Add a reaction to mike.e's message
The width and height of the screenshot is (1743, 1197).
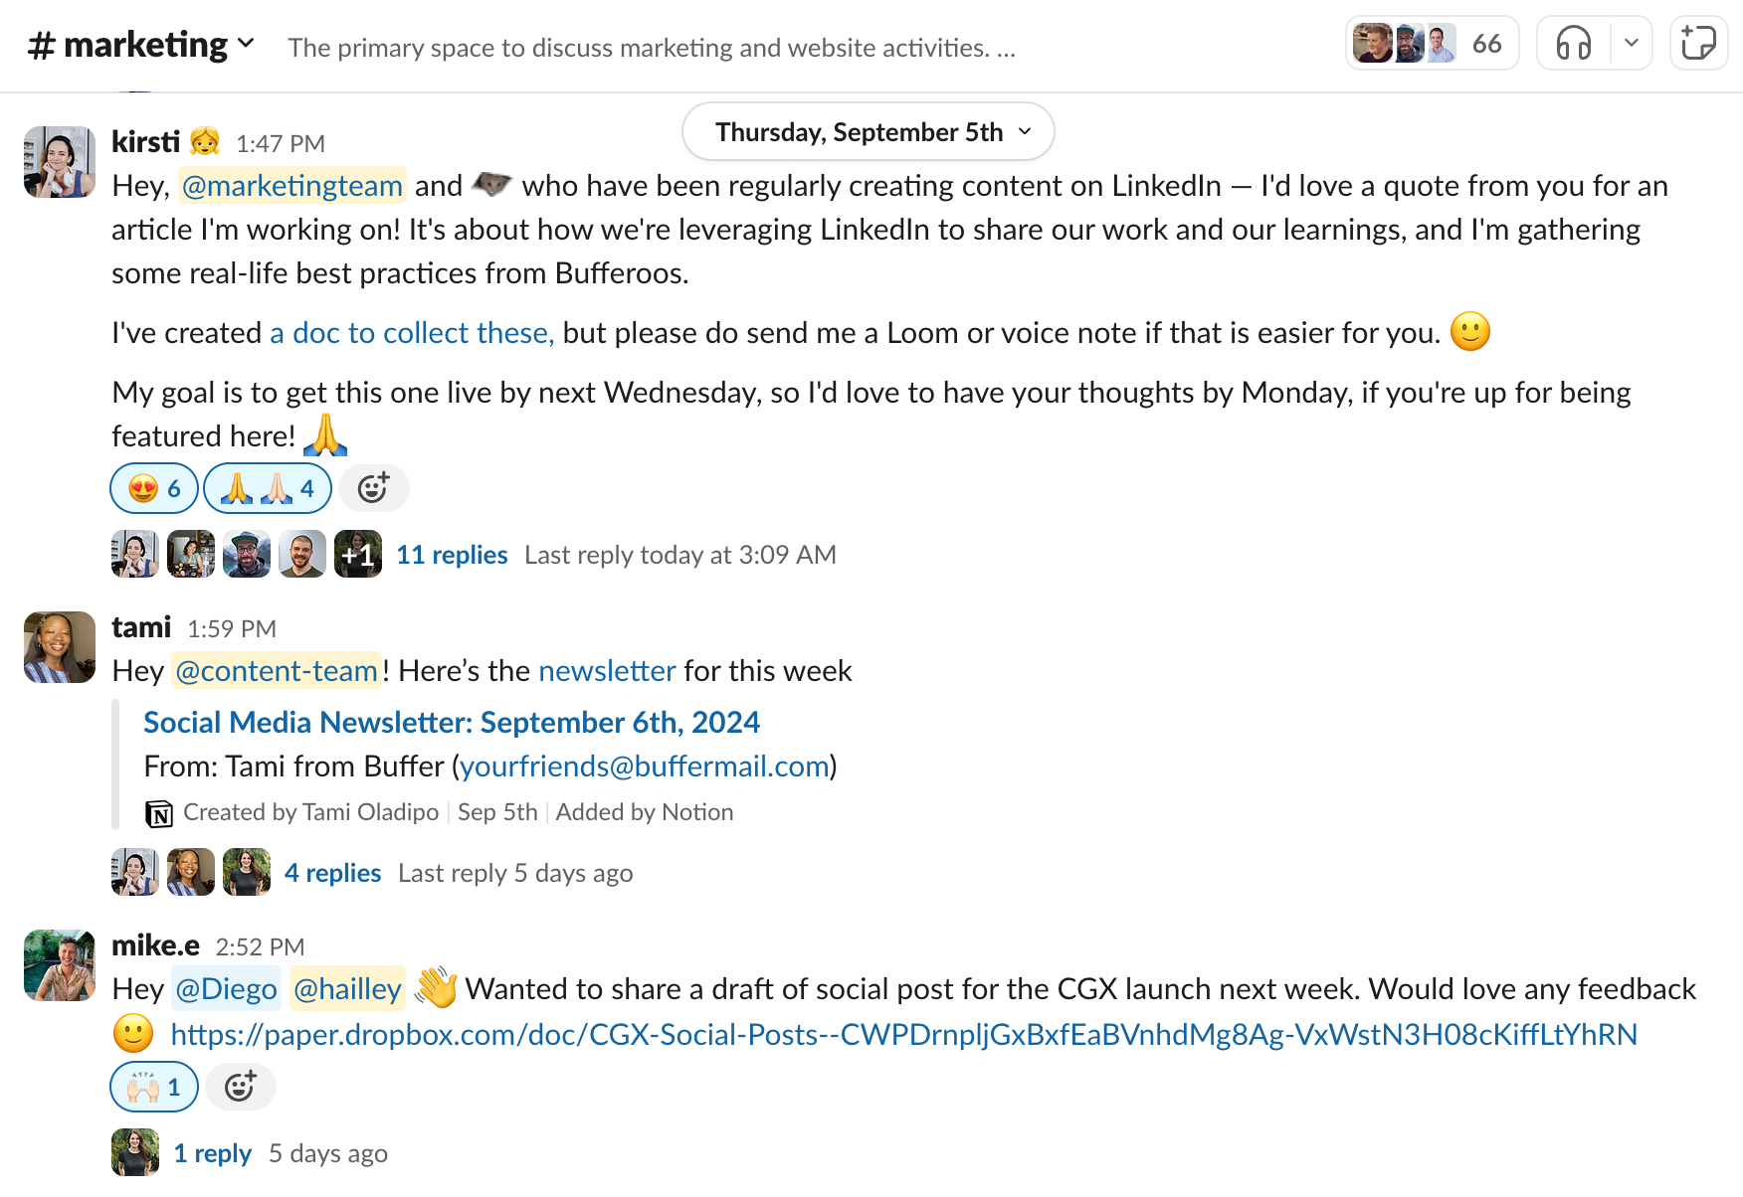click(240, 1087)
